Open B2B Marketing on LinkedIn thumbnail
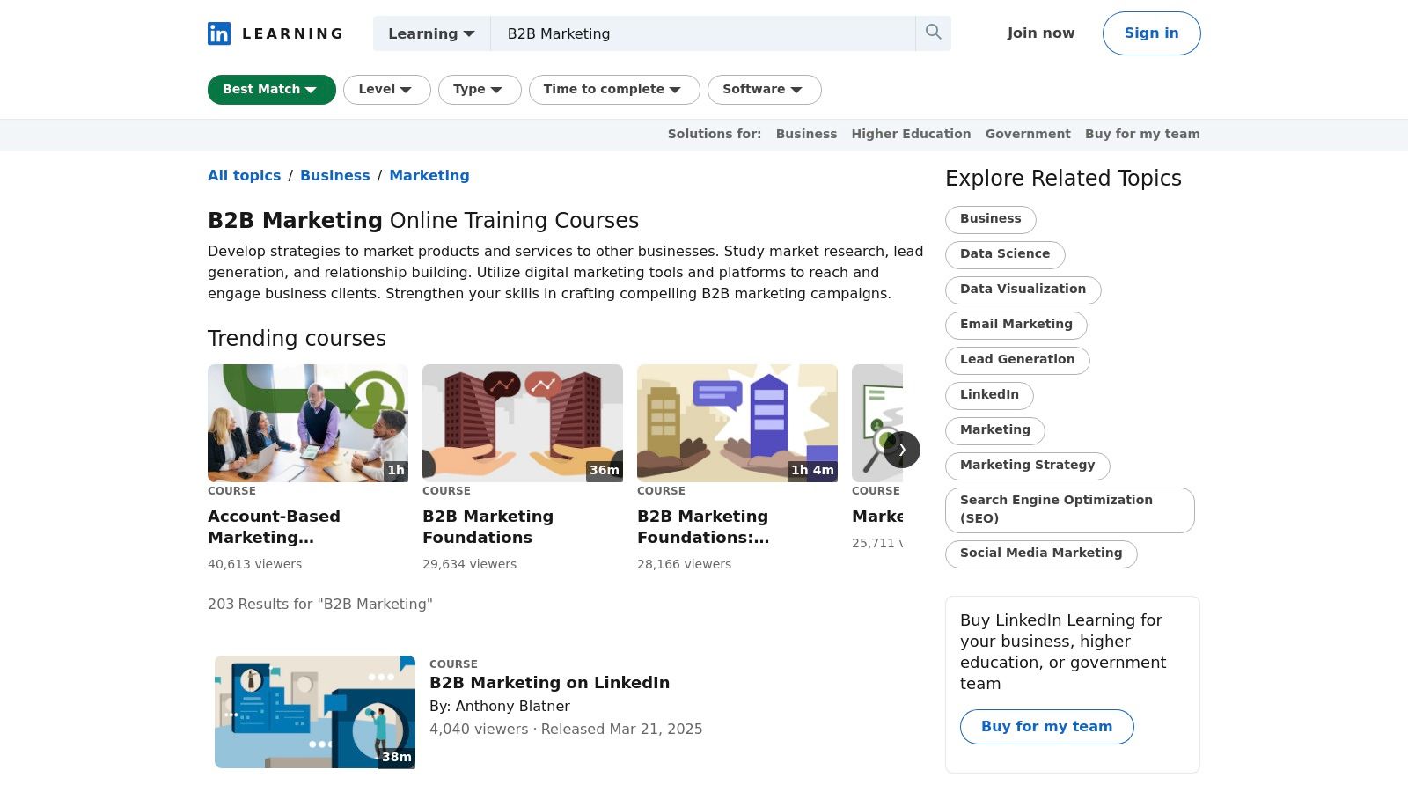The height and width of the screenshot is (792, 1408). click(315, 712)
